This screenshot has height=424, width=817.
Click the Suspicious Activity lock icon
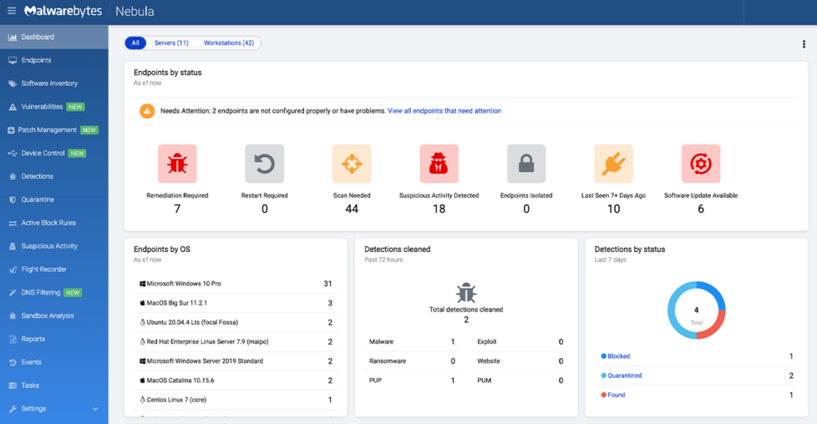(13, 246)
